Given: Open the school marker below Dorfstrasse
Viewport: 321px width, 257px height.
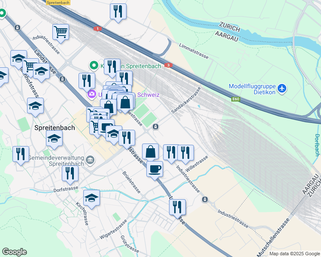Looking at the screenshot, I should tap(91, 200).
